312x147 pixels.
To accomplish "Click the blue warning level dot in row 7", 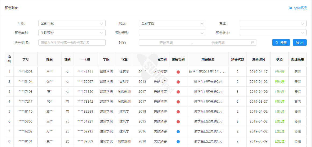I will [x=178, y=132].
